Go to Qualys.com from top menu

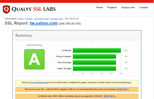pyautogui.click(x=128, y=7)
